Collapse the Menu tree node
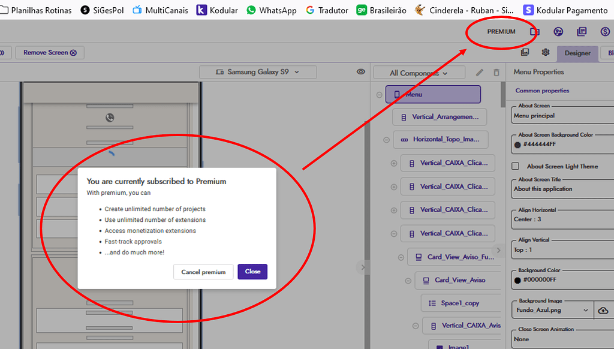This screenshot has height=349, width=614. 379,95
